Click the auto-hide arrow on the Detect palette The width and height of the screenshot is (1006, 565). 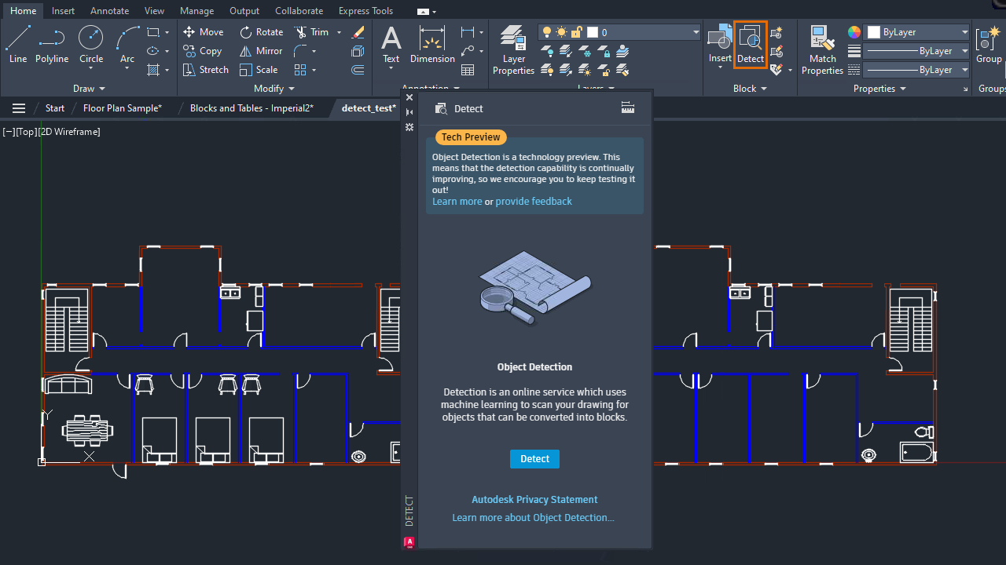(409, 111)
